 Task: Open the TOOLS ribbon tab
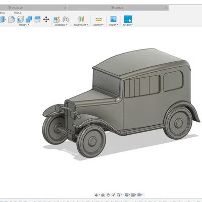click(x=18, y=13)
